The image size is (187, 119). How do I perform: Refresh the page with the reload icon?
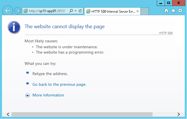pos(80,11)
